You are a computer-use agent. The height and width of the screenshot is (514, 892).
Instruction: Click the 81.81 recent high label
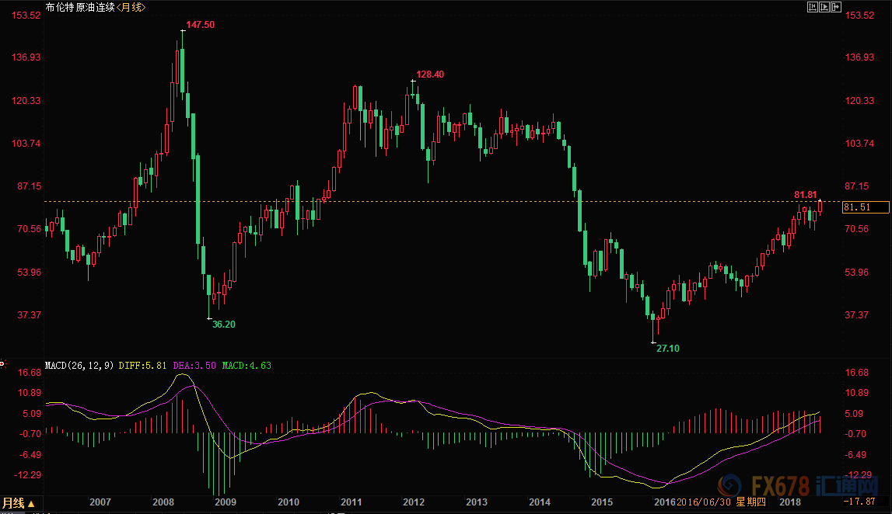pos(806,194)
